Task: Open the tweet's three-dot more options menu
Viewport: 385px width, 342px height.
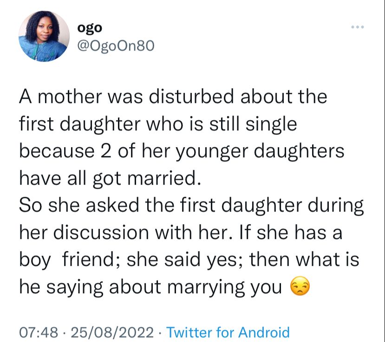Action: click(x=358, y=27)
